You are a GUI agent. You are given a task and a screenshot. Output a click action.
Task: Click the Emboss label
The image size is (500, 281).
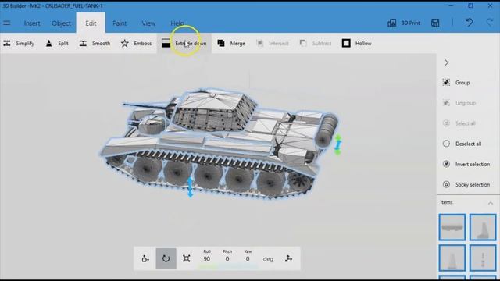(142, 44)
